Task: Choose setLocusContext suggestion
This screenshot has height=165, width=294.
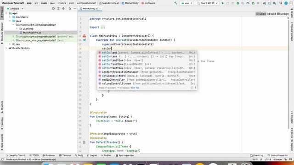Action: pyautogui.click(x=147, y=76)
